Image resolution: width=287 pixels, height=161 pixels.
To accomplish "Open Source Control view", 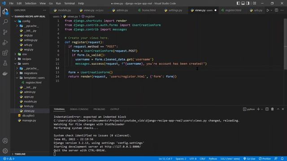I will pyautogui.click(x=5, y=32).
